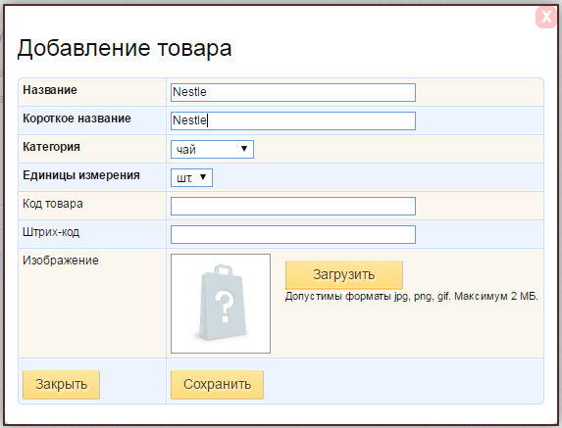Click the Загрузить upload button

click(344, 274)
